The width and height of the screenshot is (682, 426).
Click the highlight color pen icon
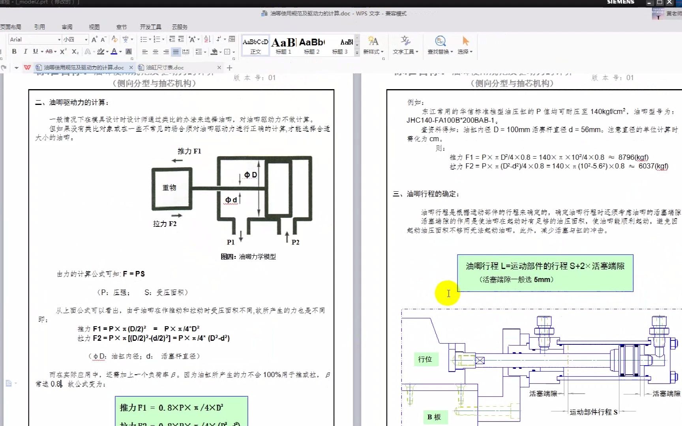tap(101, 52)
